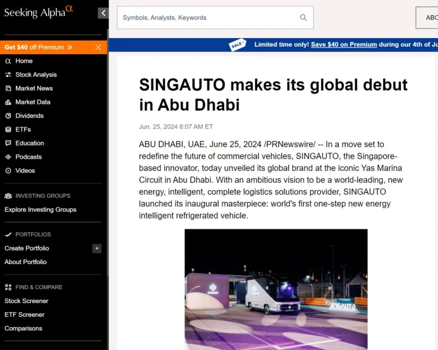Screen dimensions: 438x350
Task: Open the Stock Screener link
Action: pyautogui.click(x=27, y=301)
